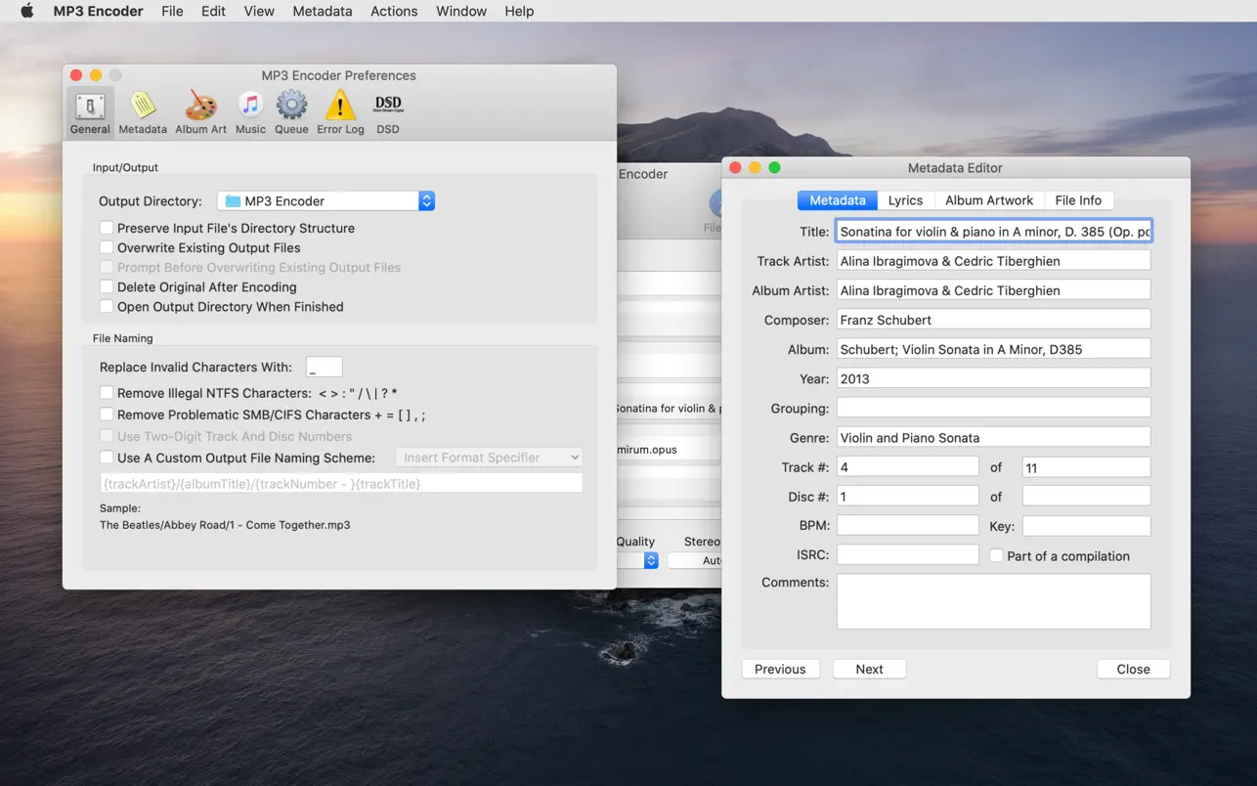Click the empty disc total field

(1086, 496)
